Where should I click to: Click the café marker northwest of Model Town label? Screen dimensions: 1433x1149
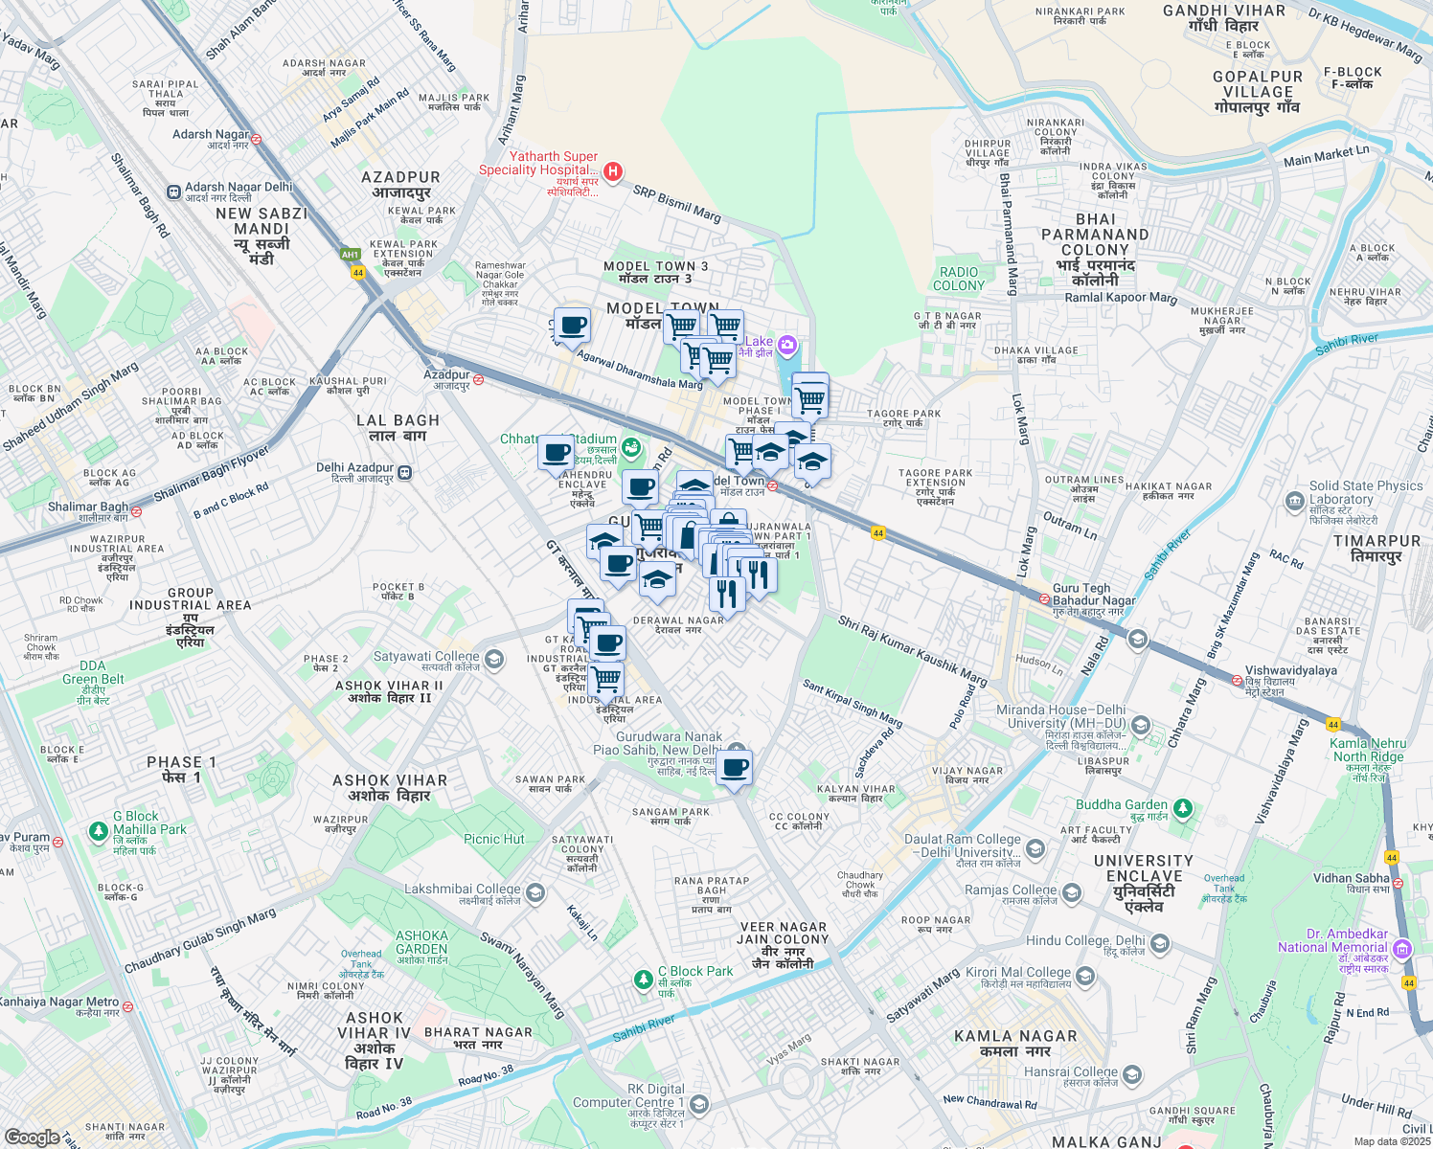coord(572,327)
